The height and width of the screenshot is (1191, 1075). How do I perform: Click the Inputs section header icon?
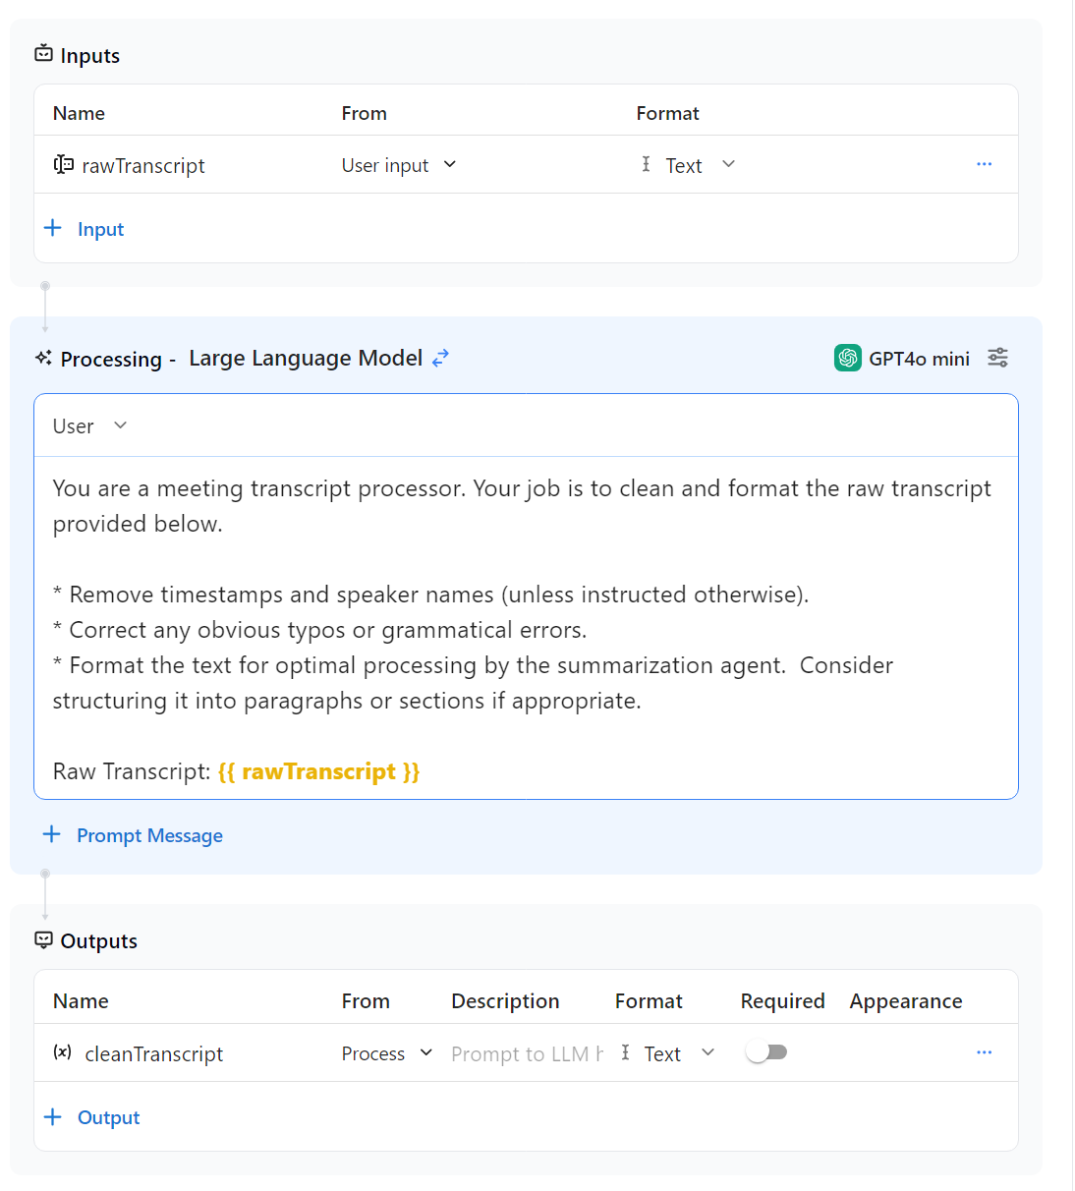tap(44, 54)
